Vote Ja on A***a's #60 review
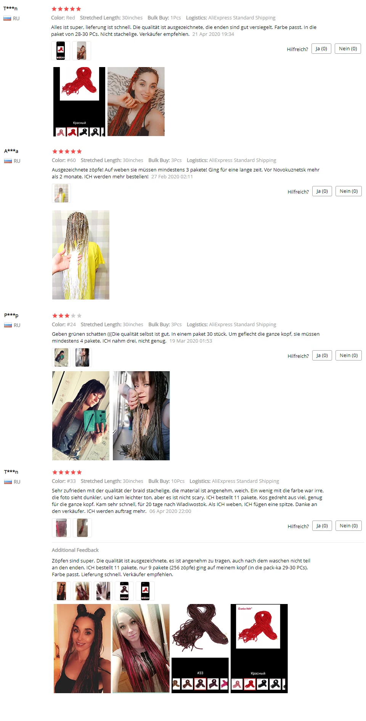 pyautogui.click(x=322, y=191)
